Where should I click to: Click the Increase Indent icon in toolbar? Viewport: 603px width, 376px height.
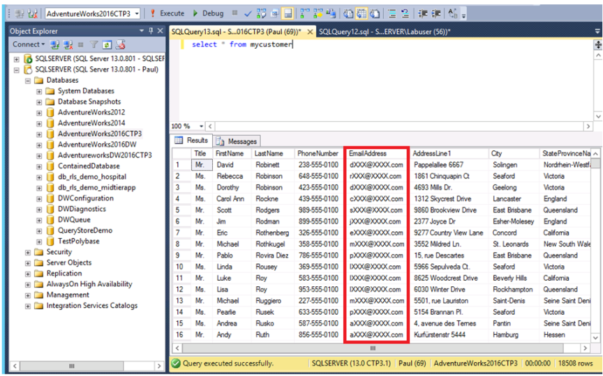(x=435, y=13)
